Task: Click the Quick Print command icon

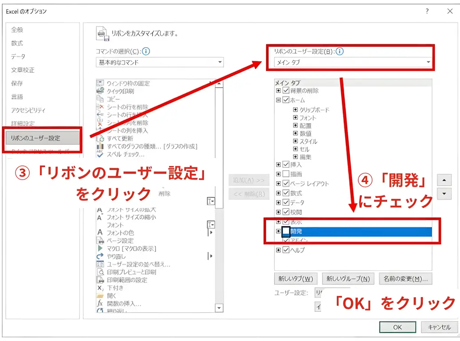Action: 100,91
